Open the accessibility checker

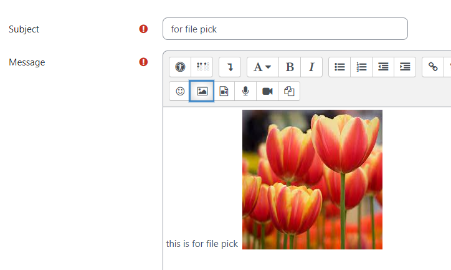180,67
